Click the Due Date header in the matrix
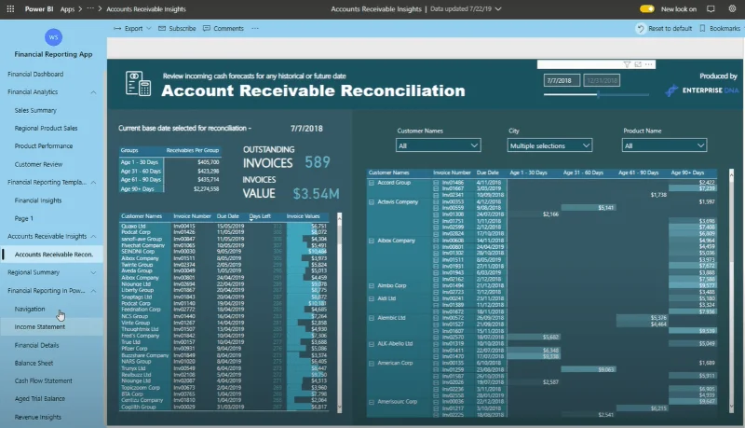This screenshot has height=428, width=745. (x=487, y=173)
